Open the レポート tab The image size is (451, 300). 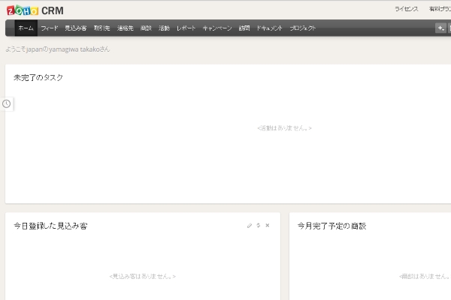pyautogui.click(x=186, y=28)
